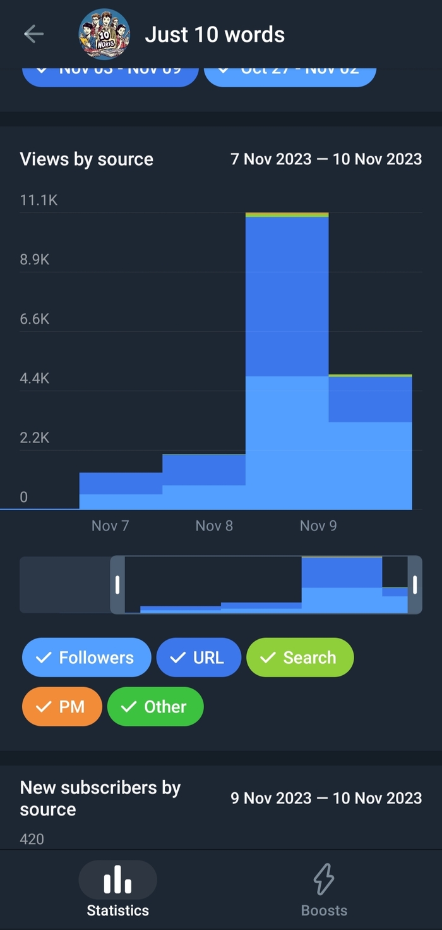Open the Just 10 words channel title
442x930 pixels.
pos(215,34)
